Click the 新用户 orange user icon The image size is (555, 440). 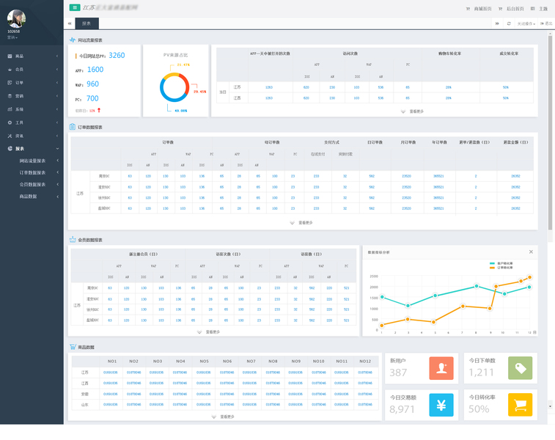click(441, 368)
